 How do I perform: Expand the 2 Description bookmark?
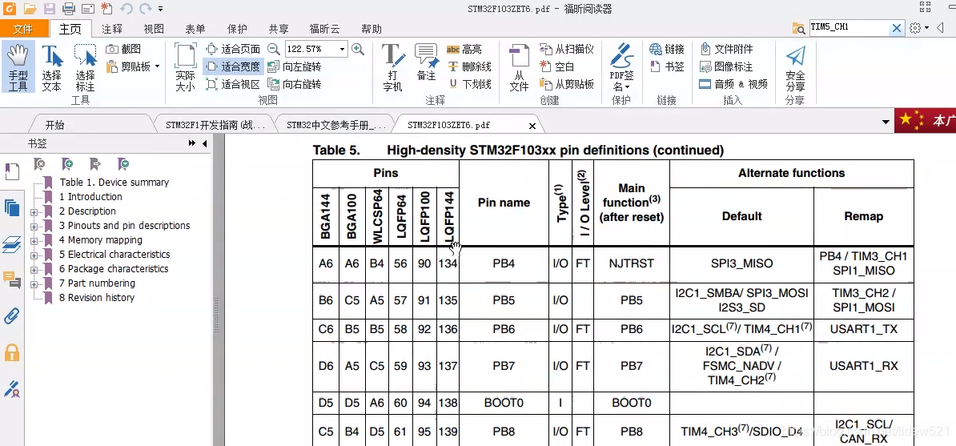click(x=34, y=211)
